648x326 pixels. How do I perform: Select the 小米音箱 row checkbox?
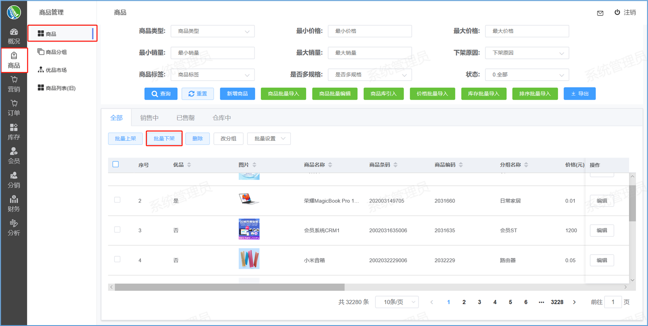(x=117, y=259)
